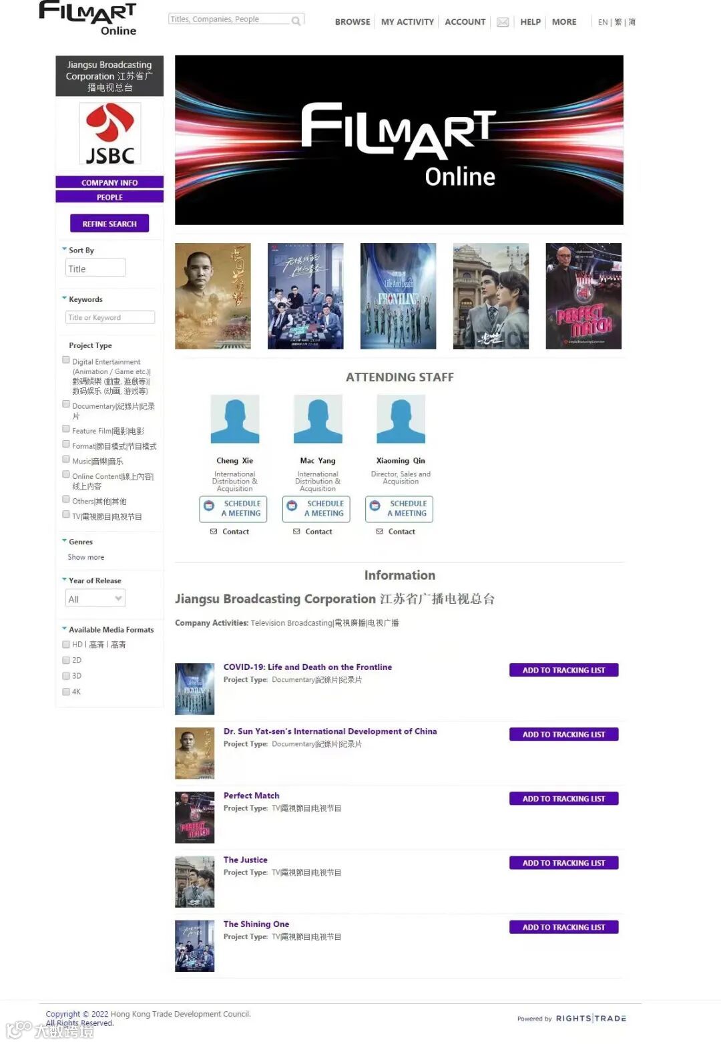Collapse the Year of Release section
Screen dimensions: 721x1044
coord(64,579)
